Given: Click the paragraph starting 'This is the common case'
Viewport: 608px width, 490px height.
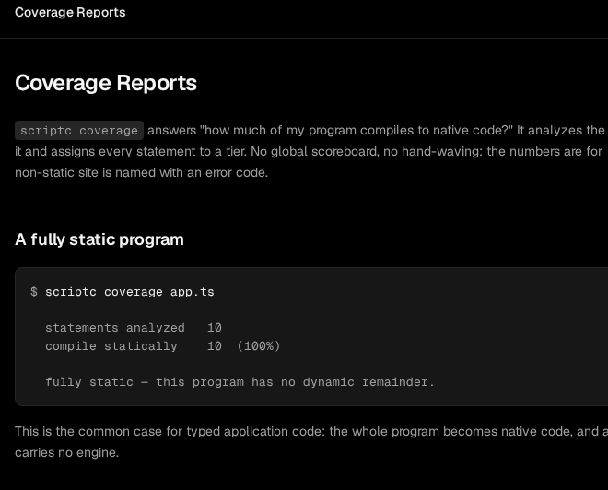Looking at the screenshot, I should coord(311,442).
